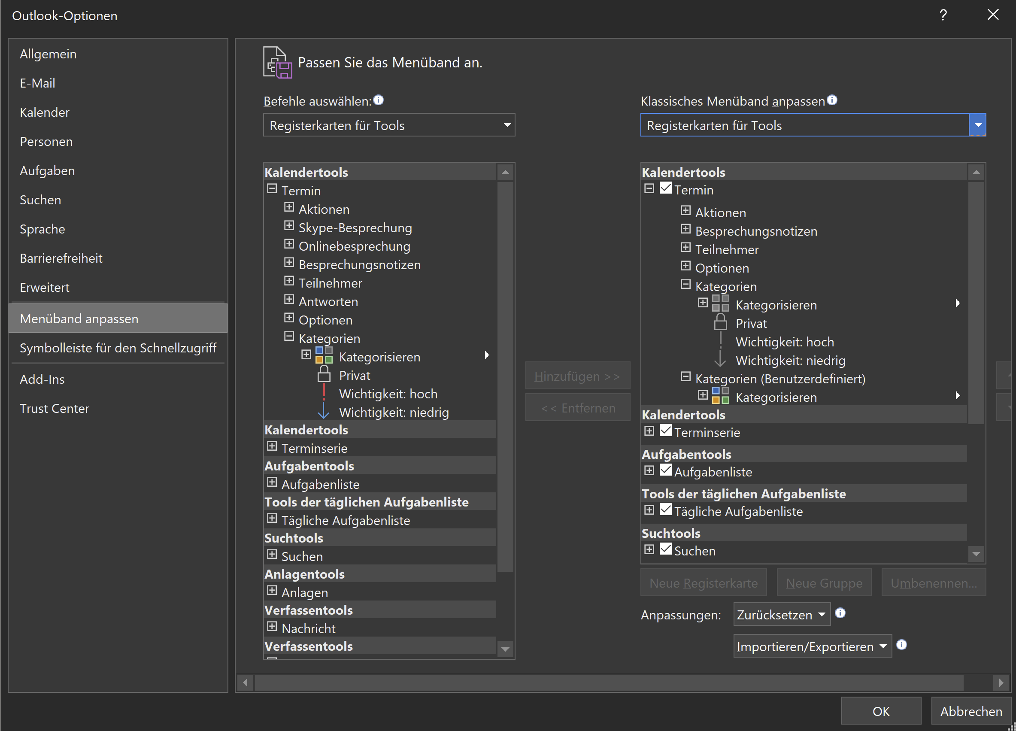Expand Skype-Besprechung in left list

289,226
